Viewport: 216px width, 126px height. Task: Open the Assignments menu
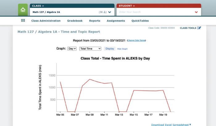pos(116,21)
